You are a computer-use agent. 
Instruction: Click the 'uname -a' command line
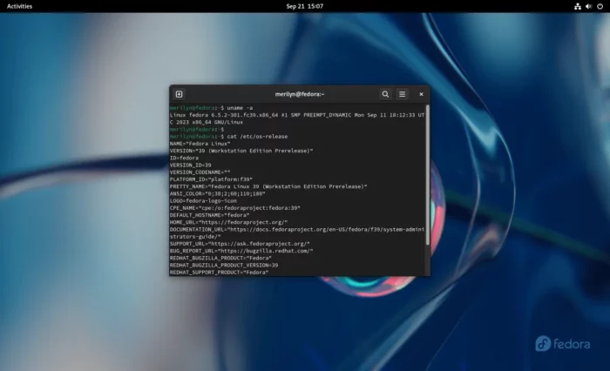211,108
